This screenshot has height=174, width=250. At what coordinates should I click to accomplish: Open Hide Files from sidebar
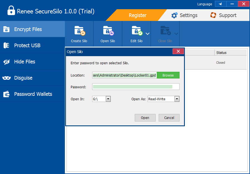(6, 62)
